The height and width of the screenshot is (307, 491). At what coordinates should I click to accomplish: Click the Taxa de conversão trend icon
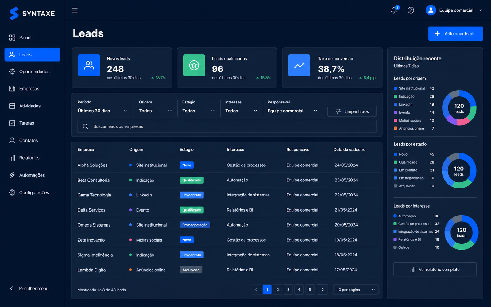(x=299, y=65)
